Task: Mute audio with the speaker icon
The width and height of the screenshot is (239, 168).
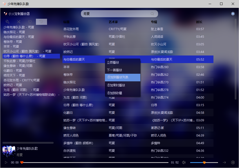Action: coord(184,162)
